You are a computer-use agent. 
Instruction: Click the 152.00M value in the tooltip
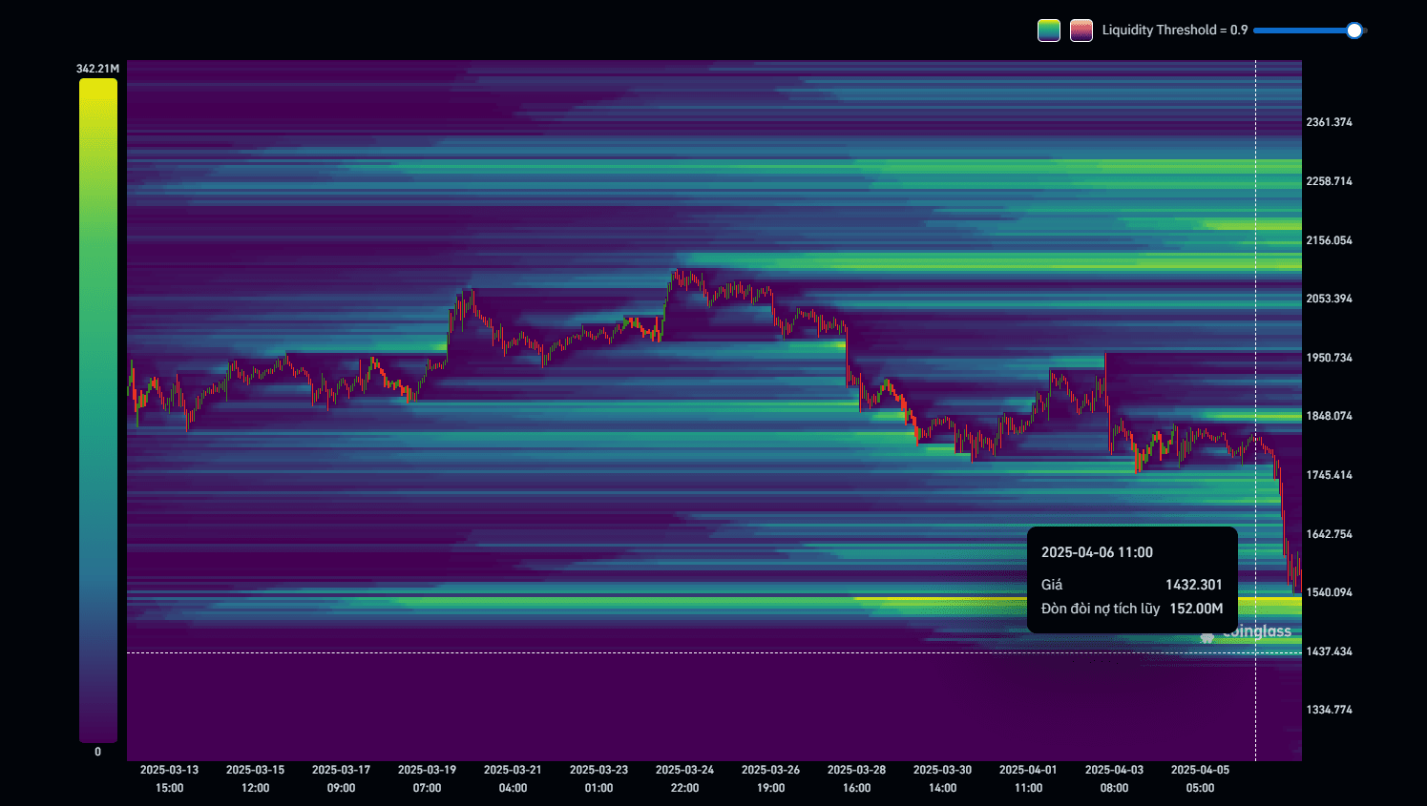click(1196, 609)
